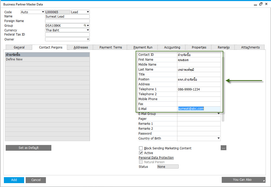
Task: Click the Telephone 1 field 086-9999-1234
Action: [199, 89]
